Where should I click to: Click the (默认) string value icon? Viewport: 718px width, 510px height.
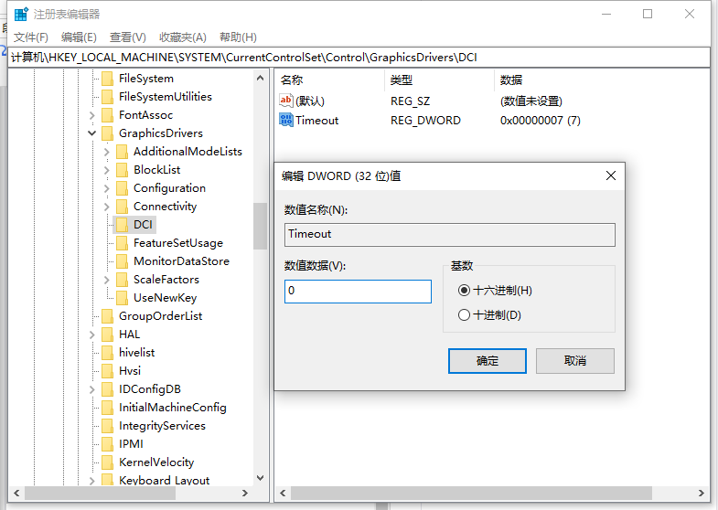pos(286,101)
